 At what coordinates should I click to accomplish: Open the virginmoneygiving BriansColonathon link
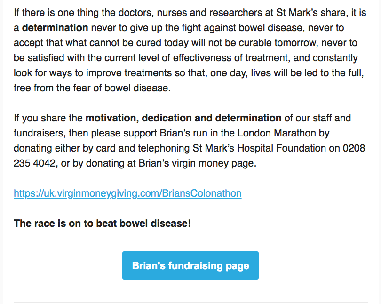point(127,193)
